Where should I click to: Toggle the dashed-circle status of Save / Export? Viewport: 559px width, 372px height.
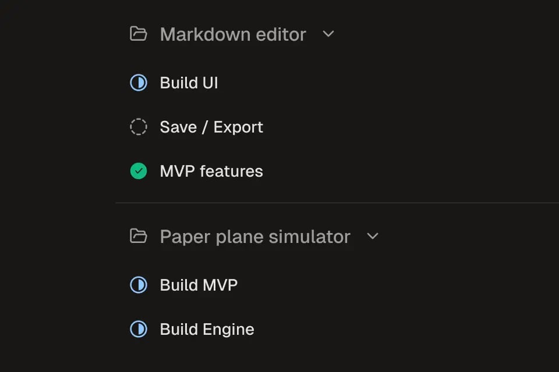(138, 127)
